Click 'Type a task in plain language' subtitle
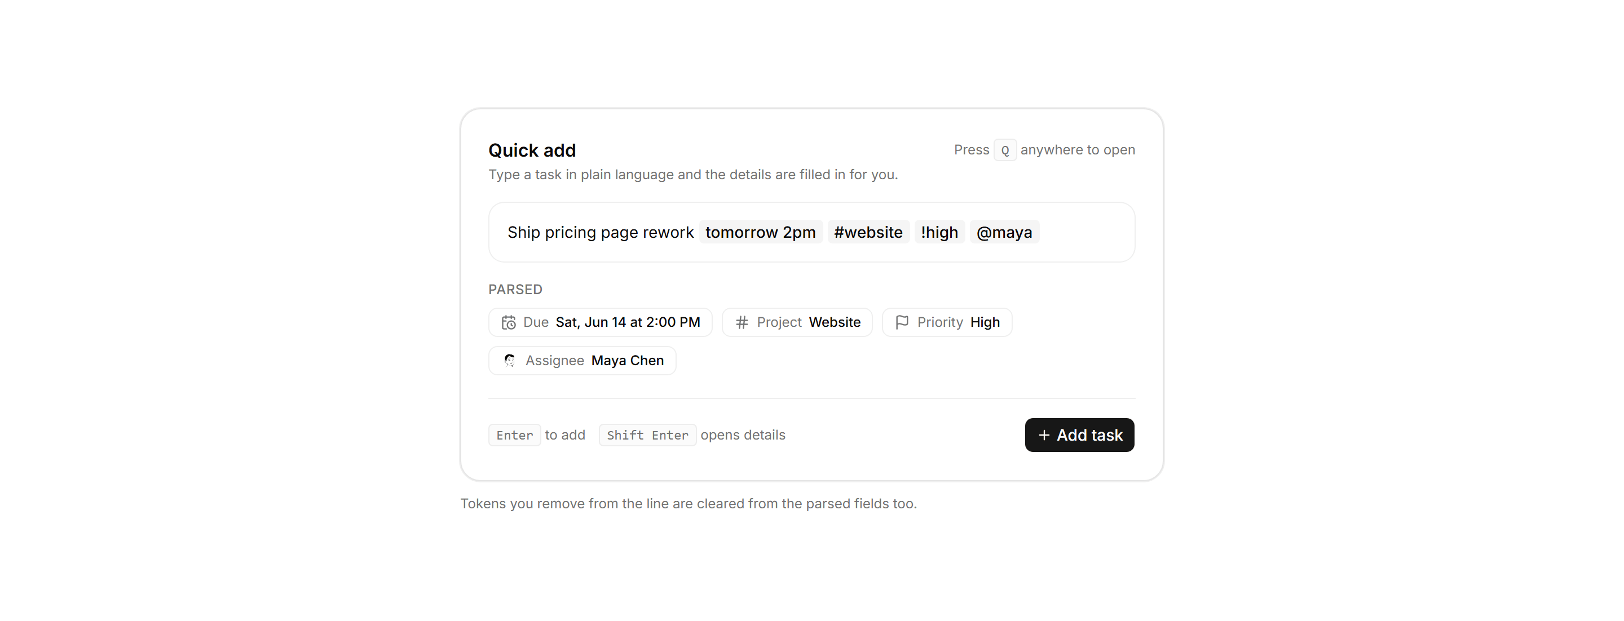1624x621 pixels. click(693, 175)
